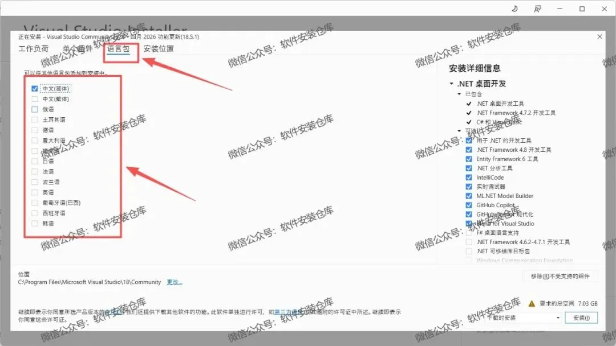This screenshot has width=616, height=346.
Task: Check the 俄语 language checkbox
Action: click(x=35, y=109)
